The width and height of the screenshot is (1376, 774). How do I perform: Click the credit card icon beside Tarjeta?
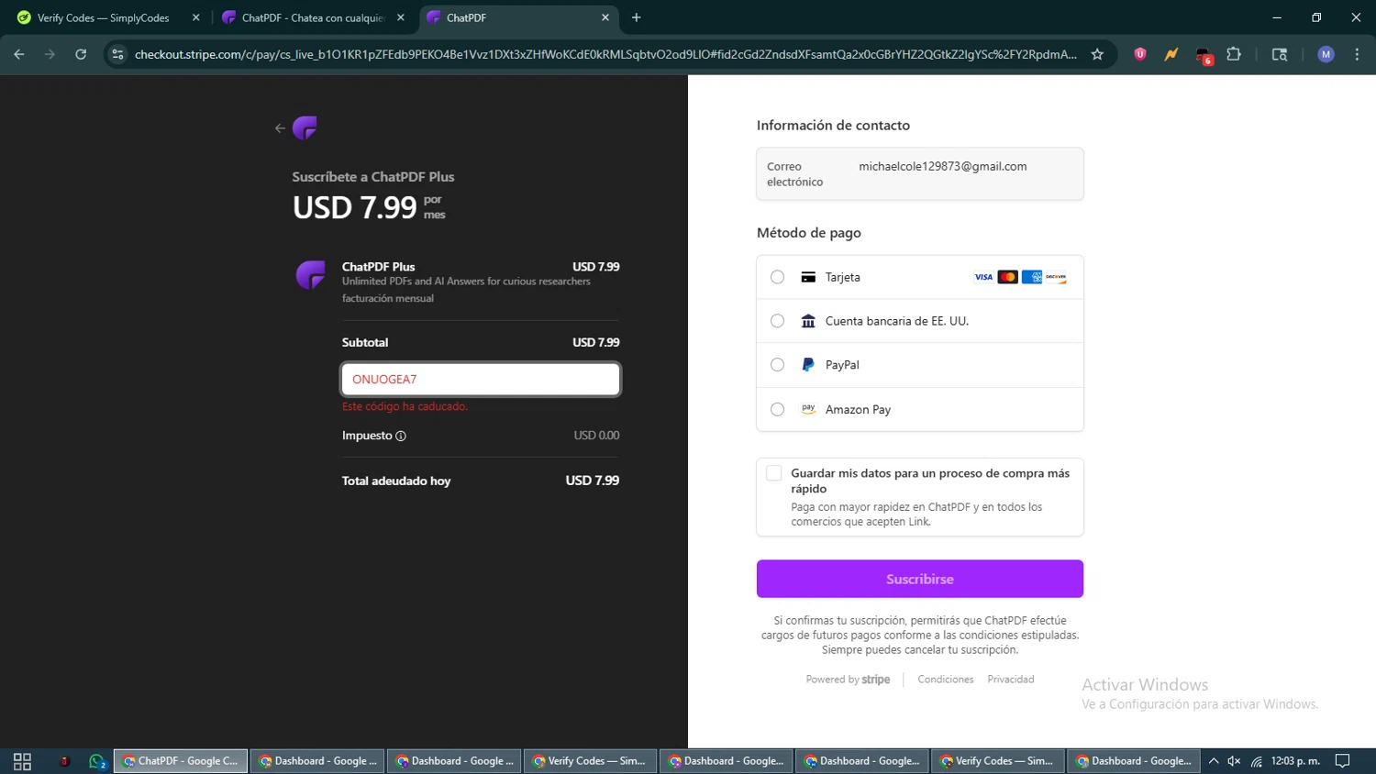pyautogui.click(x=808, y=277)
